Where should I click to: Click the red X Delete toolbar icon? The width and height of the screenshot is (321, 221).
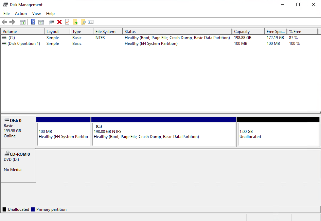tap(59, 22)
